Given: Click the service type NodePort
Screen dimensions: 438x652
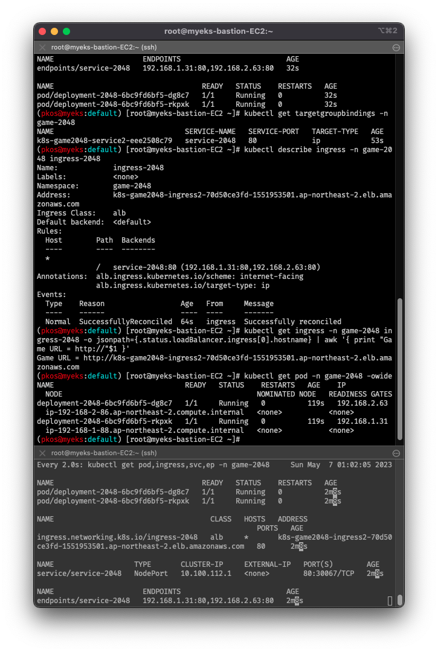Looking at the screenshot, I should pos(151,574).
